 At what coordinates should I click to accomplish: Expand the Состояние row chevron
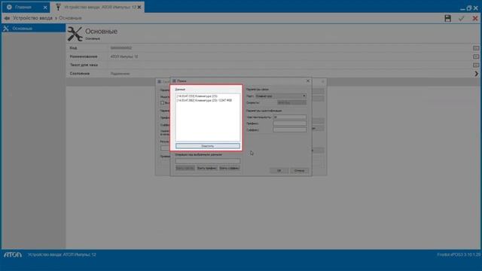476,74
